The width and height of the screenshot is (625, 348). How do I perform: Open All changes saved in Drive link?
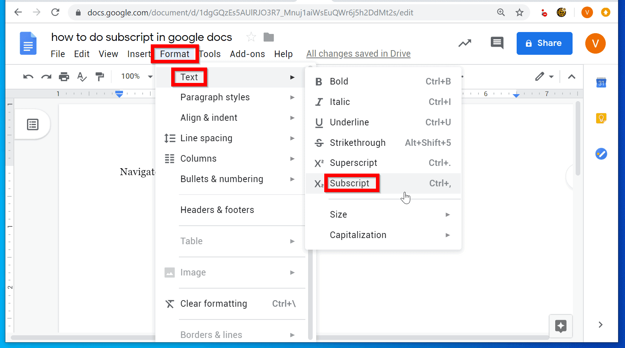(x=358, y=54)
